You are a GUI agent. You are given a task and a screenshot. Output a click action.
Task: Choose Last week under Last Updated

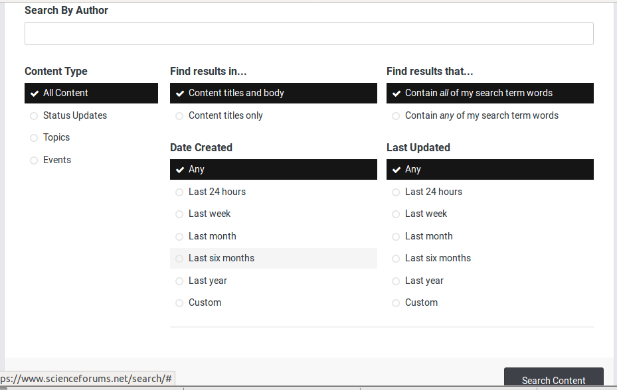click(x=426, y=214)
